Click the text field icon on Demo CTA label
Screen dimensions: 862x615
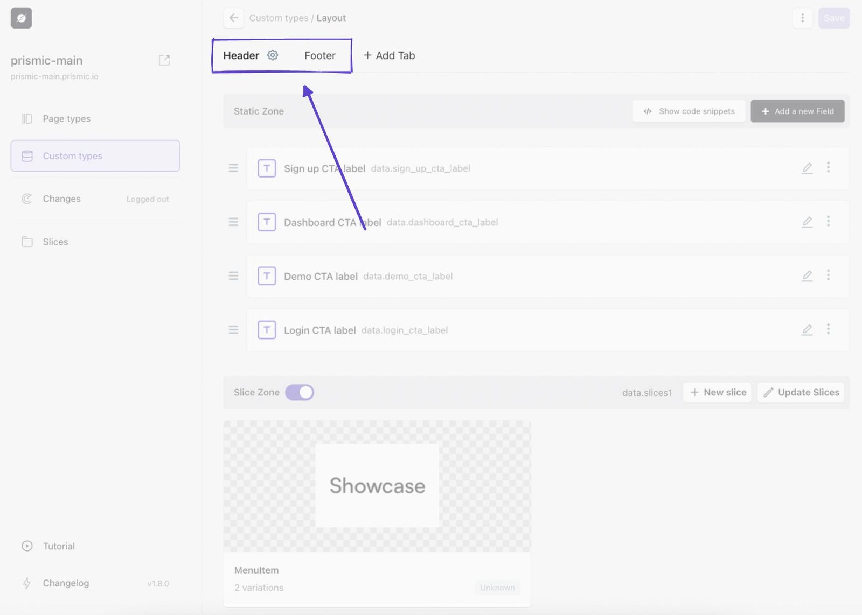pos(267,275)
